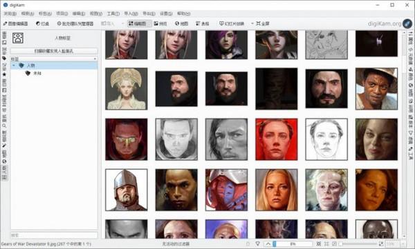Select the knight with steel helmet thumbnail
415x249 pixels.
click(127, 190)
